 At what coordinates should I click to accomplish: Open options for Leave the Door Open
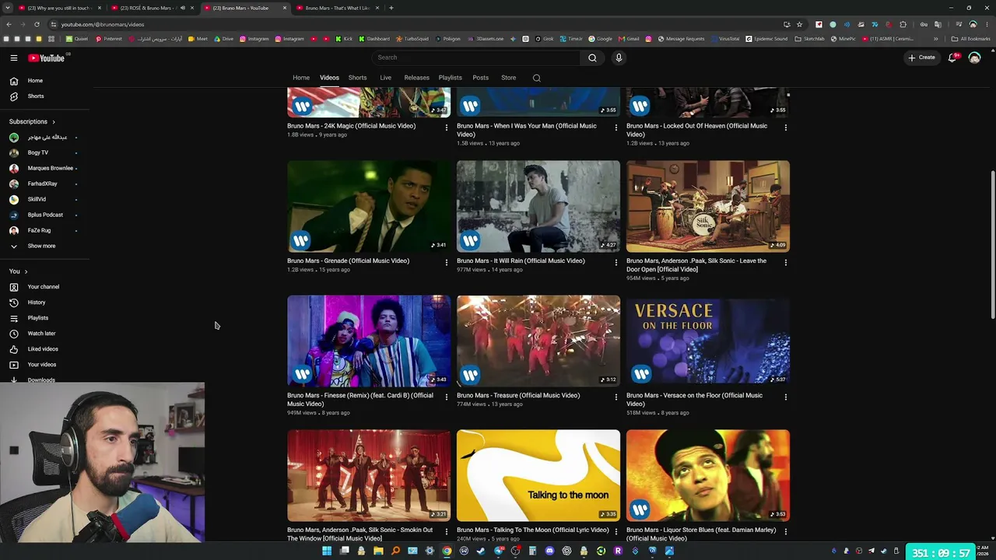click(786, 263)
